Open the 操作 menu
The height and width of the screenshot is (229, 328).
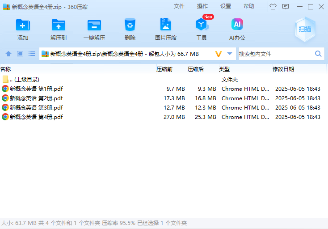tap(202, 6)
